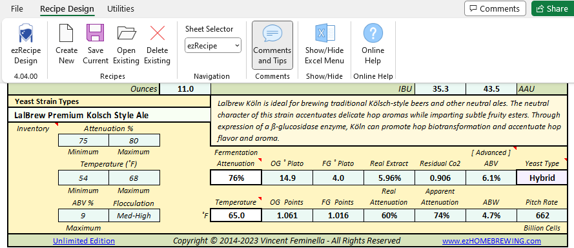Click Residual Co2 value 0.906

pyautogui.click(x=440, y=178)
